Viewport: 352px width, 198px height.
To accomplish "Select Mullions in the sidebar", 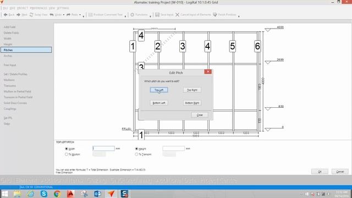I will pos(9,80).
